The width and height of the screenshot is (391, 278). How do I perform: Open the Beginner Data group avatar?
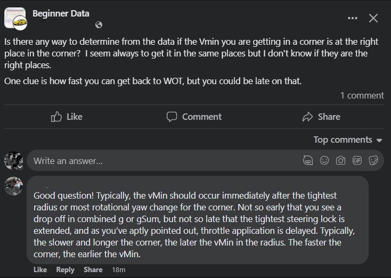tap(15, 18)
